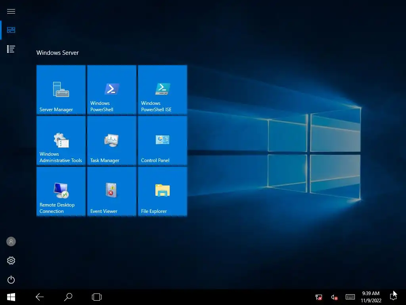Start Remote Desktop Connection
This screenshot has height=305, width=406.
coord(61,191)
